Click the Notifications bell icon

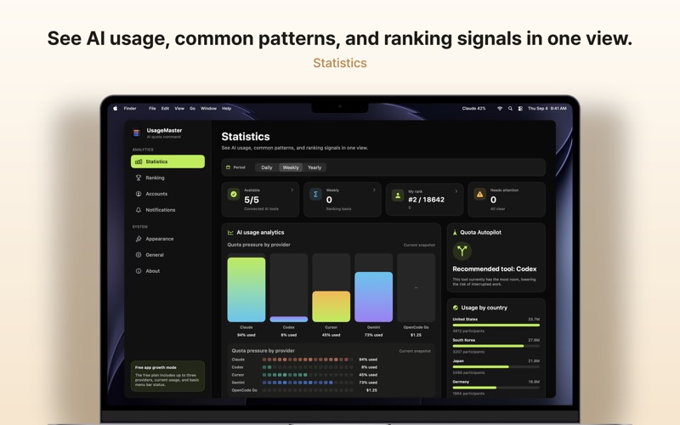139,210
